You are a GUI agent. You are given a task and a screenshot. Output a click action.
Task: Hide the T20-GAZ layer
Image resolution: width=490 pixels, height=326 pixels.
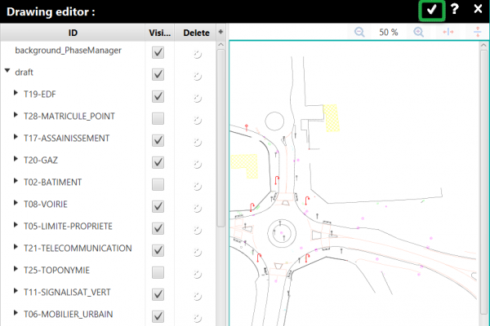point(158,162)
